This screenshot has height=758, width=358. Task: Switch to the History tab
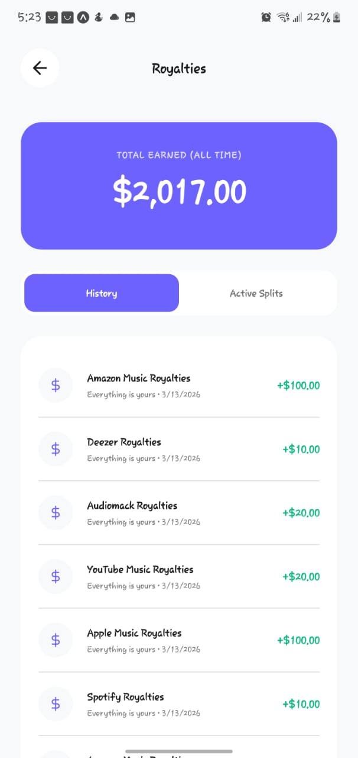[x=102, y=293]
